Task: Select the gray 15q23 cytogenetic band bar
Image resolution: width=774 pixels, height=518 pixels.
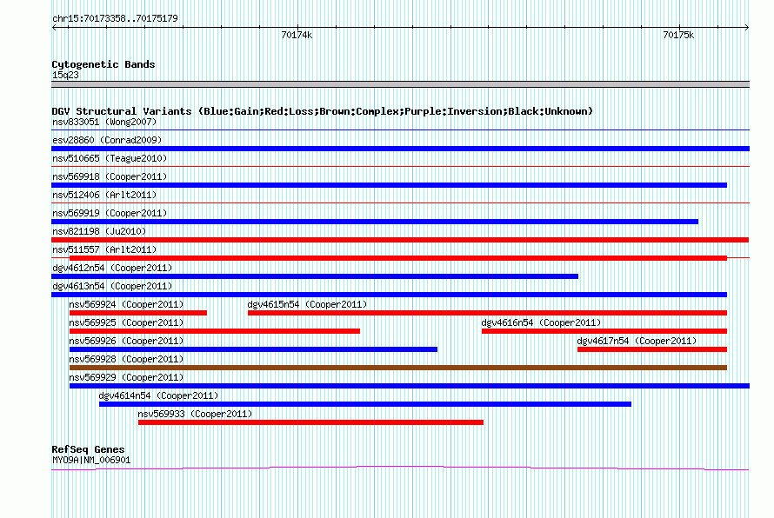Action: click(x=400, y=84)
